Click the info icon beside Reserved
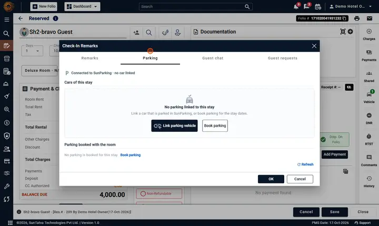This screenshot has width=379, height=226. click(x=56, y=18)
